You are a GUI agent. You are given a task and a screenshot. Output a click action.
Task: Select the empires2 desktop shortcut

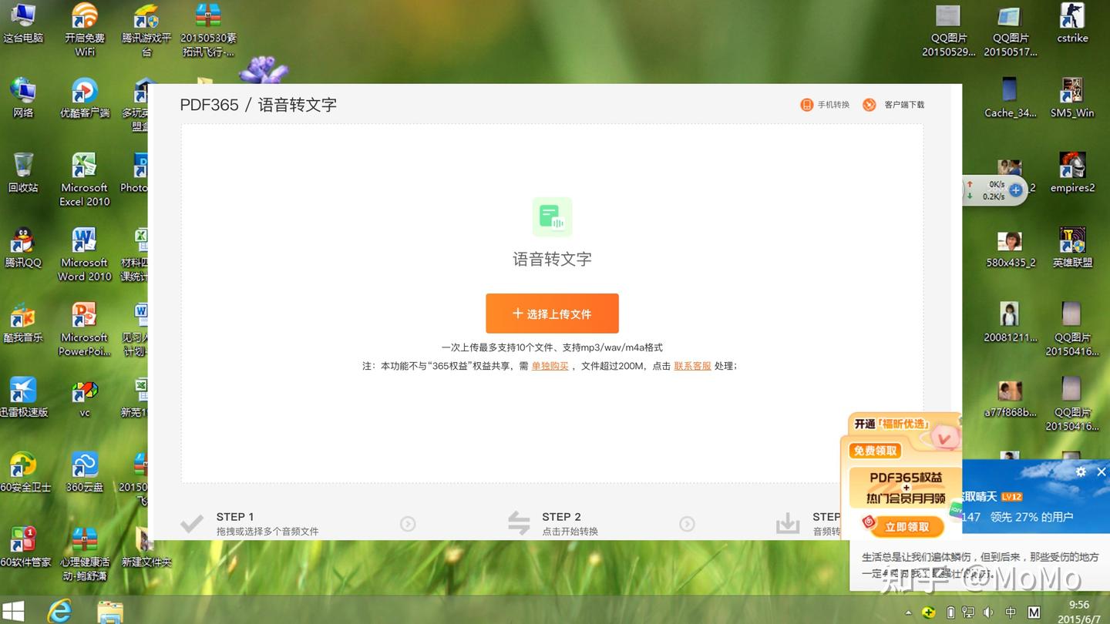[1072, 173]
